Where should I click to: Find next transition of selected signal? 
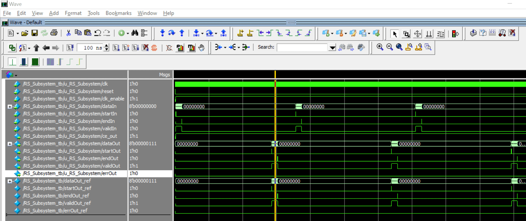[270, 33]
